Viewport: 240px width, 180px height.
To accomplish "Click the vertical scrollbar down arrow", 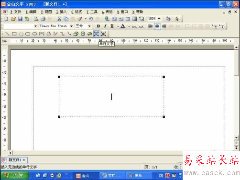I will click(x=236, y=137).
